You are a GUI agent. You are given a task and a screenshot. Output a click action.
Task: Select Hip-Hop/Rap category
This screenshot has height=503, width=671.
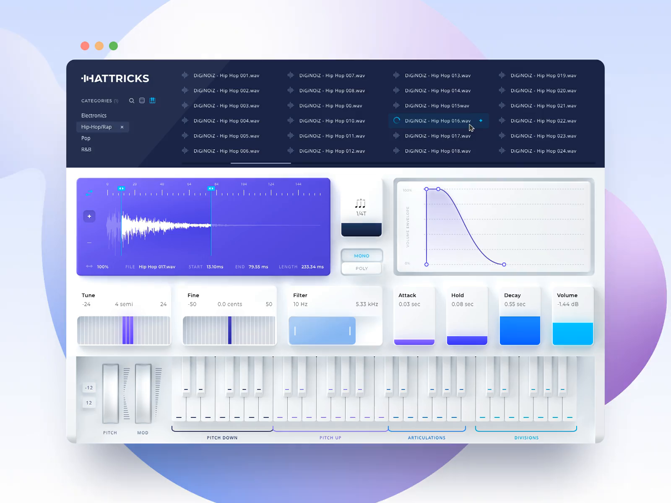point(96,127)
